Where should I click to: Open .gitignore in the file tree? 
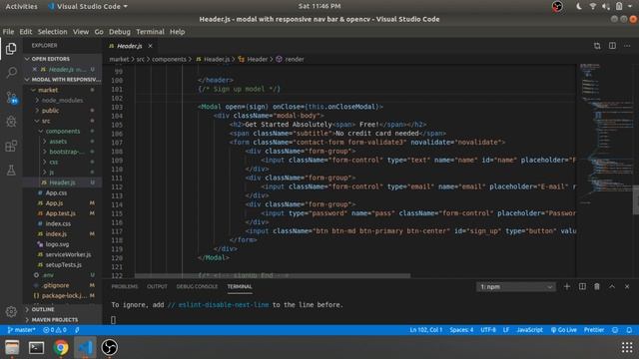coord(57,285)
